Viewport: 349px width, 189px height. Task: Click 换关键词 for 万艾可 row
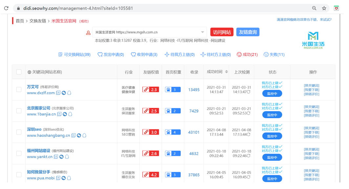point(311,86)
